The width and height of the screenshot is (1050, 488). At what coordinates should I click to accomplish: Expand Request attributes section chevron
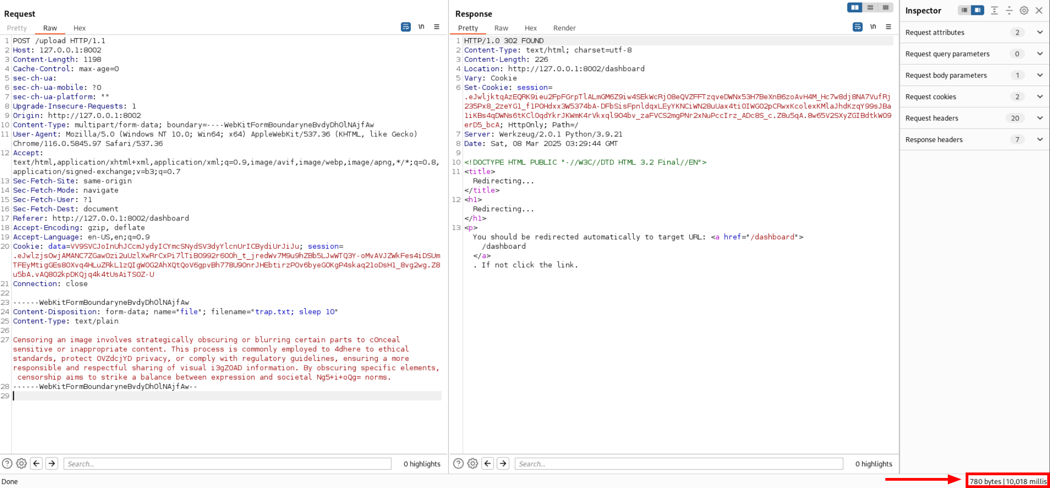tap(1040, 32)
